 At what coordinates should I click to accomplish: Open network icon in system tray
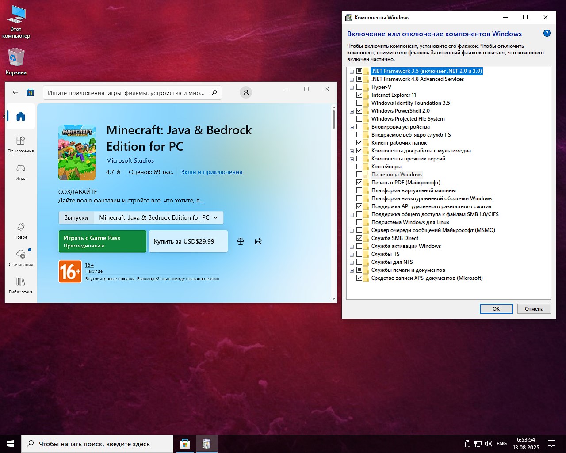[x=478, y=444]
